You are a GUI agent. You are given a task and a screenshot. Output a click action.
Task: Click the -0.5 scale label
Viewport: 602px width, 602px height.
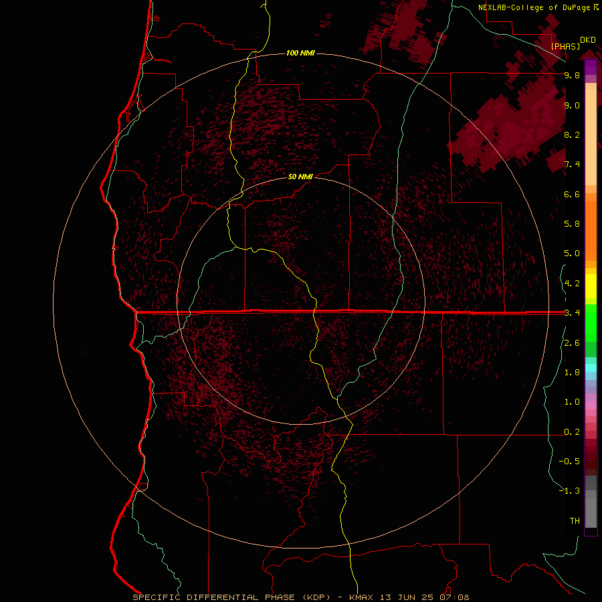point(569,462)
